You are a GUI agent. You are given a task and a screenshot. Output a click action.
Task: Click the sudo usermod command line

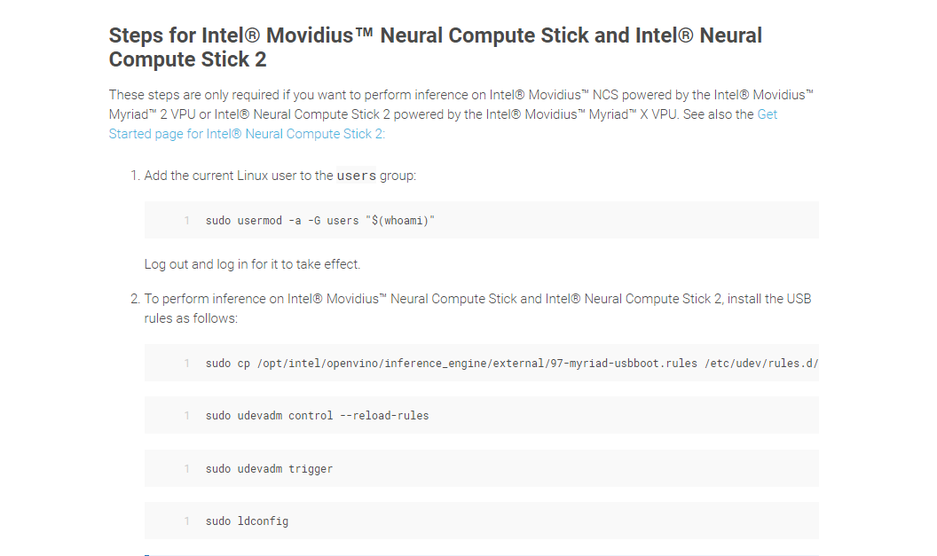pos(319,221)
